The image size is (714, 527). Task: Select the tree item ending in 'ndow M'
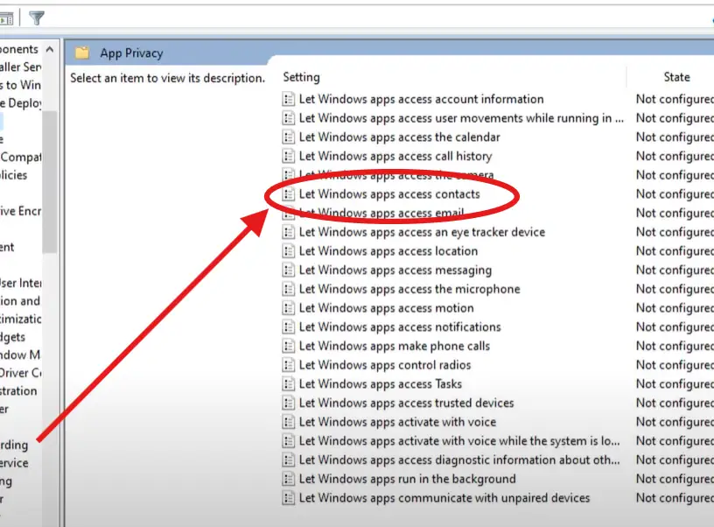coord(20,355)
